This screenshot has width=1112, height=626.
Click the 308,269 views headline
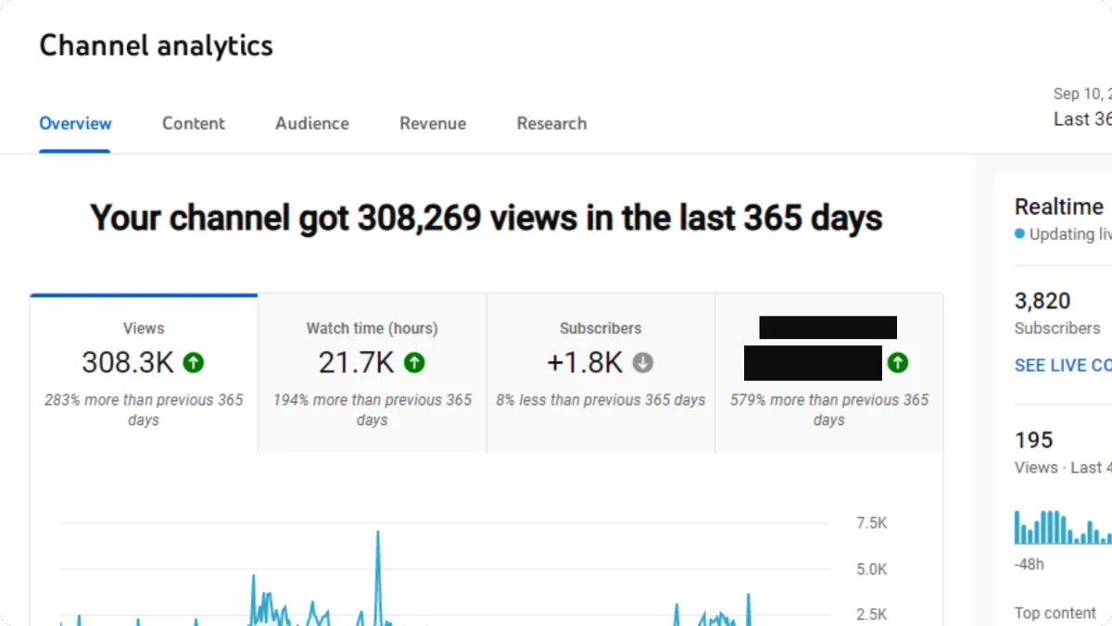point(486,219)
